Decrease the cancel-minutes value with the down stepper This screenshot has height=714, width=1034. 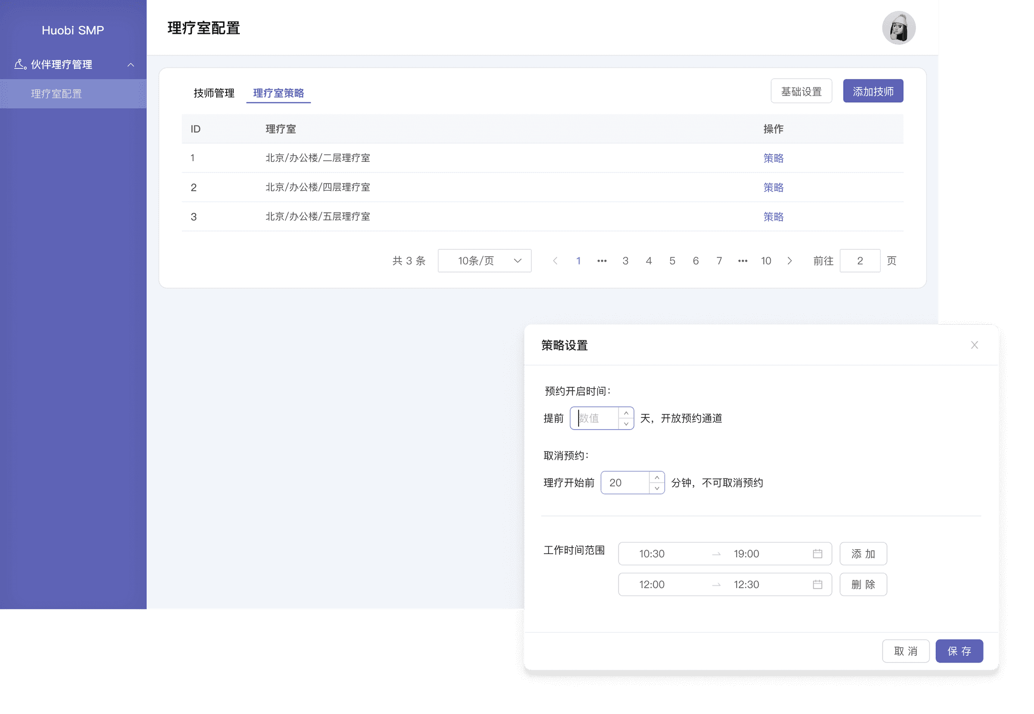coord(657,488)
